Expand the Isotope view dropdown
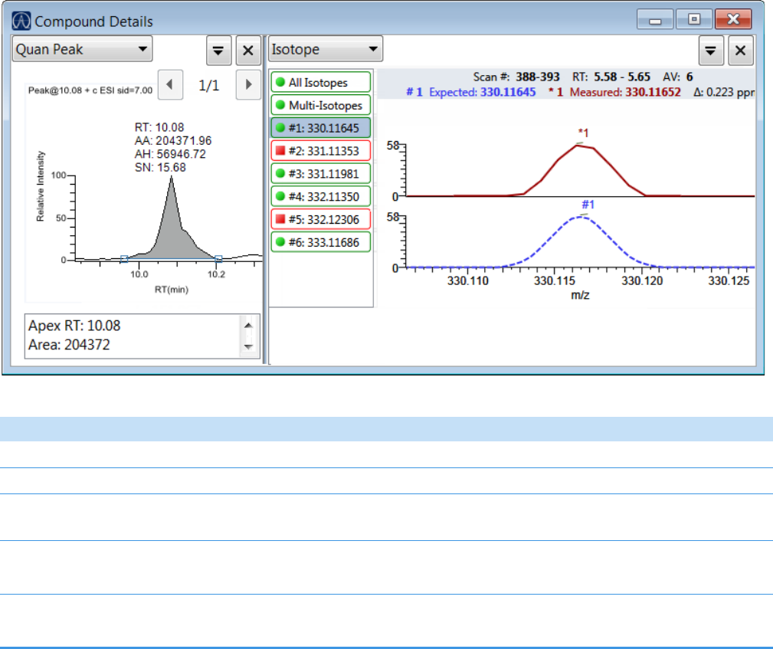 click(x=326, y=50)
